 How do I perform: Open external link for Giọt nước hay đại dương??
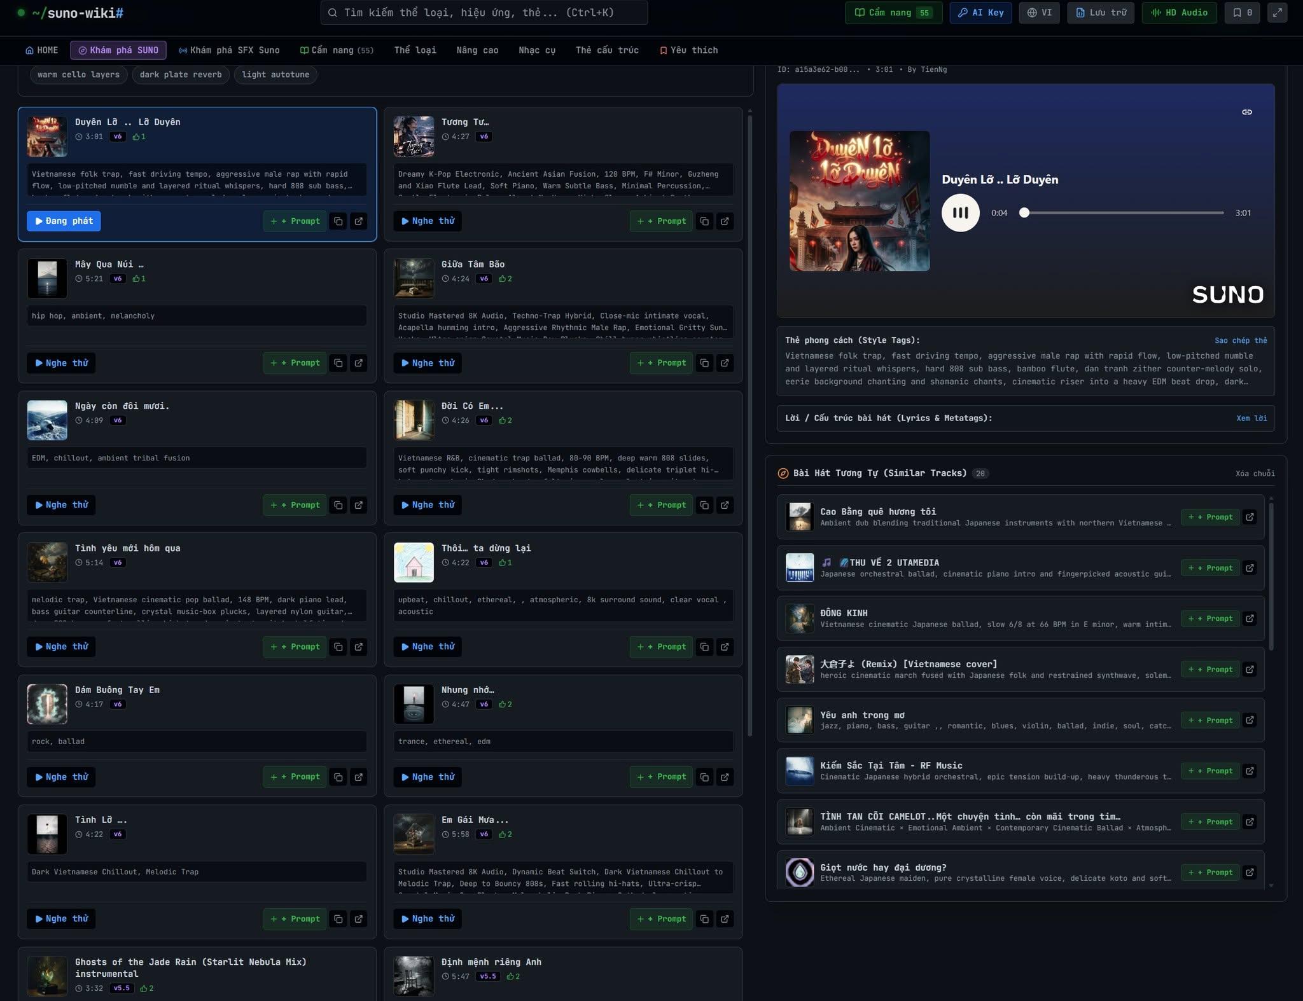[x=1250, y=873]
